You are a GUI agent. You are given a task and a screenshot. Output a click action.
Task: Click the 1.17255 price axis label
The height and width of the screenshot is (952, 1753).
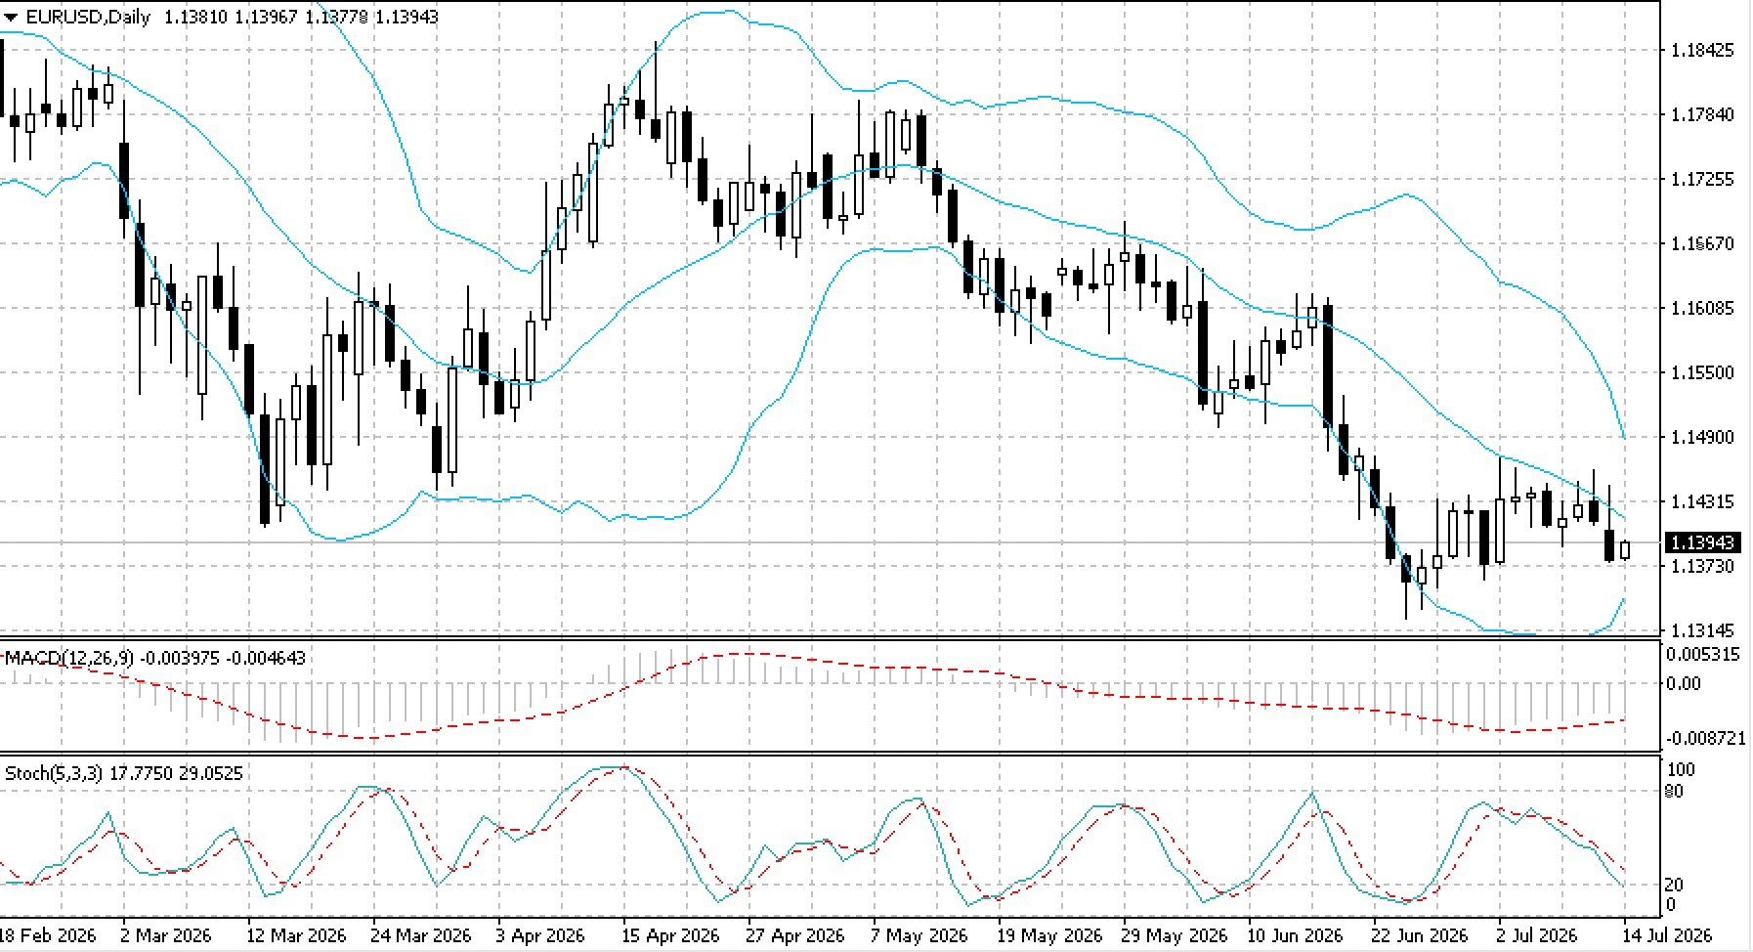[1703, 179]
